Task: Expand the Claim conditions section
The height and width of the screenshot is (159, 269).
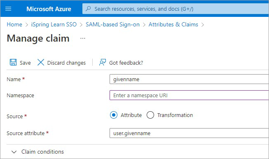Action: coord(37,152)
